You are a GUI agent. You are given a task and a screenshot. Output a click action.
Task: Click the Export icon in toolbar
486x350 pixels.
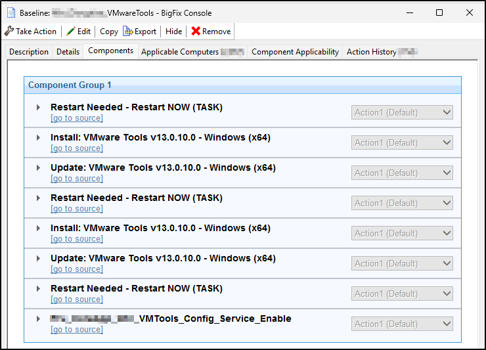pos(127,31)
